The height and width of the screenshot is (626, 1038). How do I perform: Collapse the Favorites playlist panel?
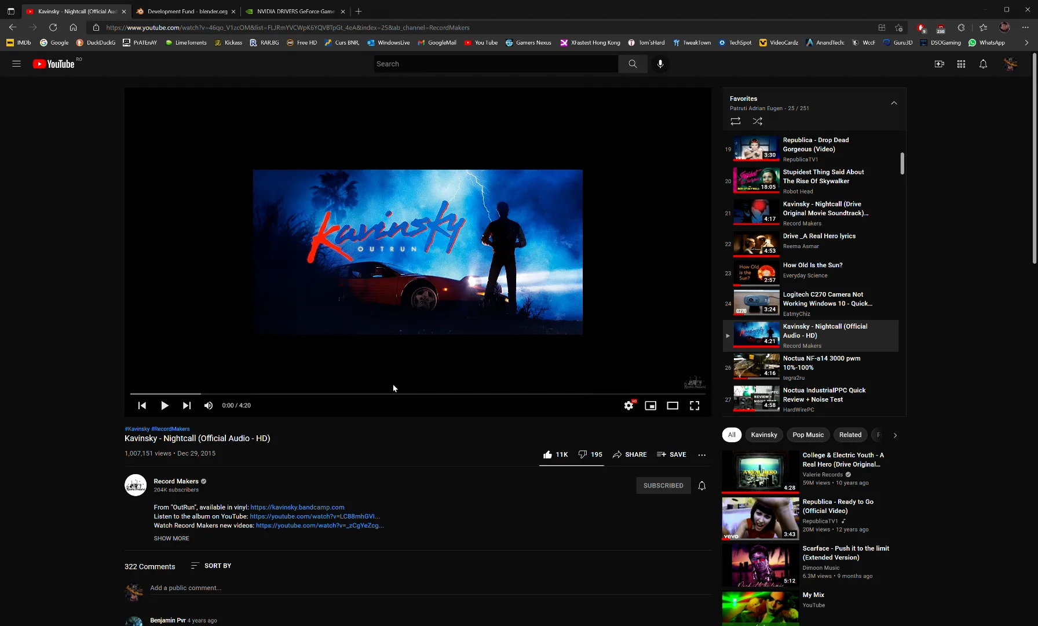pyautogui.click(x=894, y=103)
